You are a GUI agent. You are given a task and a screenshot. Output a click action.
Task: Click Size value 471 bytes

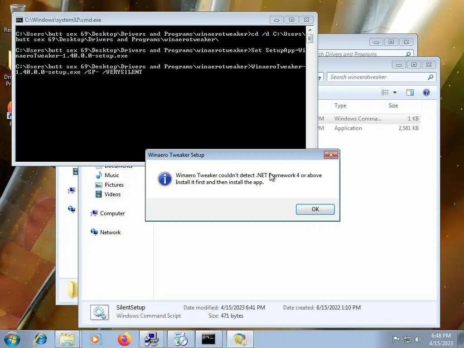point(232,316)
